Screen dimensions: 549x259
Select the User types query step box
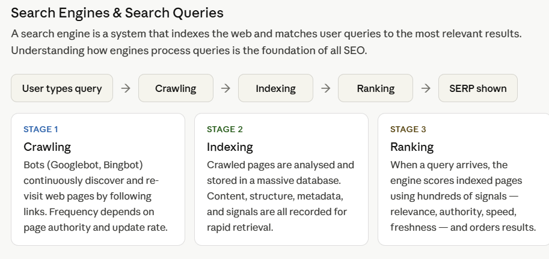[x=62, y=88]
